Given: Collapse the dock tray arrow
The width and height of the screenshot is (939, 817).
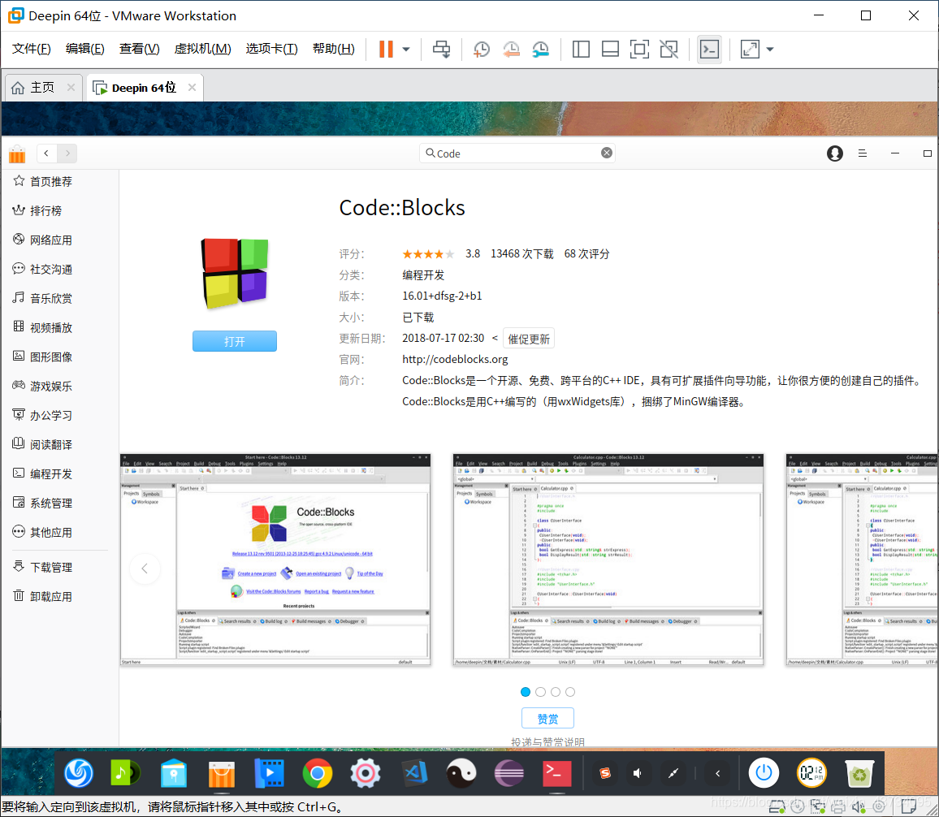Looking at the screenshot, I should pos(717,773).
